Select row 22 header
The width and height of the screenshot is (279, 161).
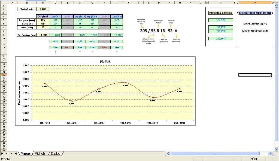tap(5, 75)
